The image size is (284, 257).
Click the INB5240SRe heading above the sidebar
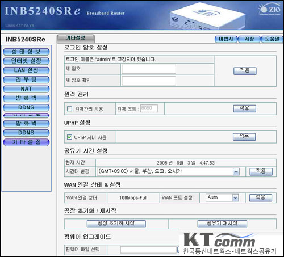coord(26,39)
